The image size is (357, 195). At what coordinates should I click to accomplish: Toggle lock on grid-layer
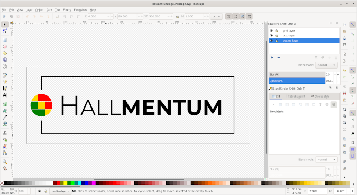277,31
